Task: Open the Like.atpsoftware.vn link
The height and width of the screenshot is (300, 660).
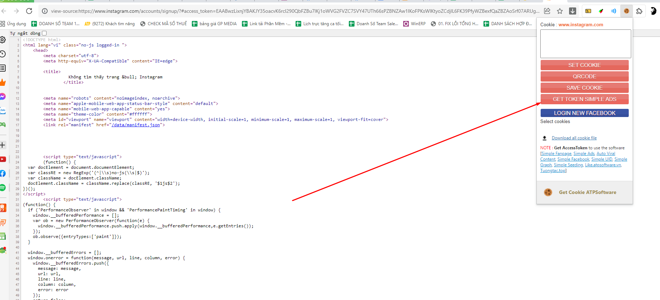Action: (603, 165)
